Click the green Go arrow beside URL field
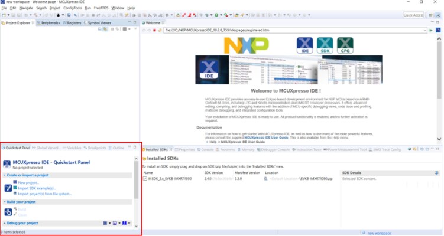The height and width of the screenshot is (236, 444). (x=431, y=29)
